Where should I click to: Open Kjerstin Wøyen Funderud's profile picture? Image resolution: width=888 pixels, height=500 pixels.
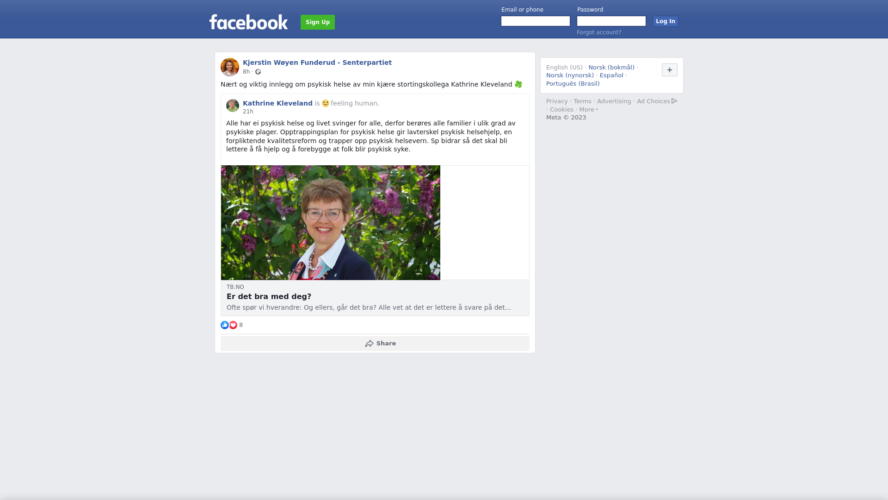[x=230, y=67]
